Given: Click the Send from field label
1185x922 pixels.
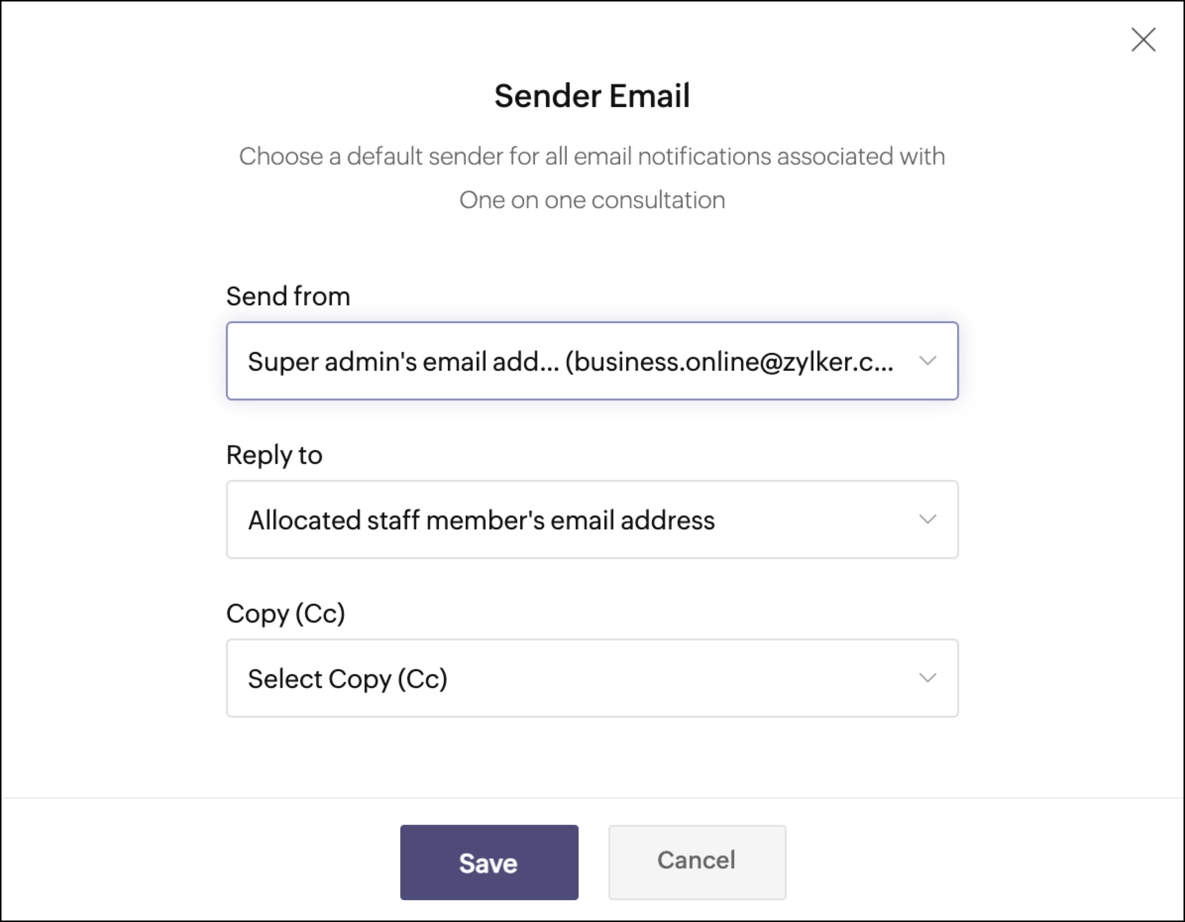Looking at the screenshot, I should 288,296.
